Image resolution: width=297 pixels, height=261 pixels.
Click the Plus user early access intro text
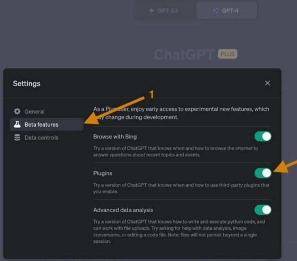tap(181, 113)
